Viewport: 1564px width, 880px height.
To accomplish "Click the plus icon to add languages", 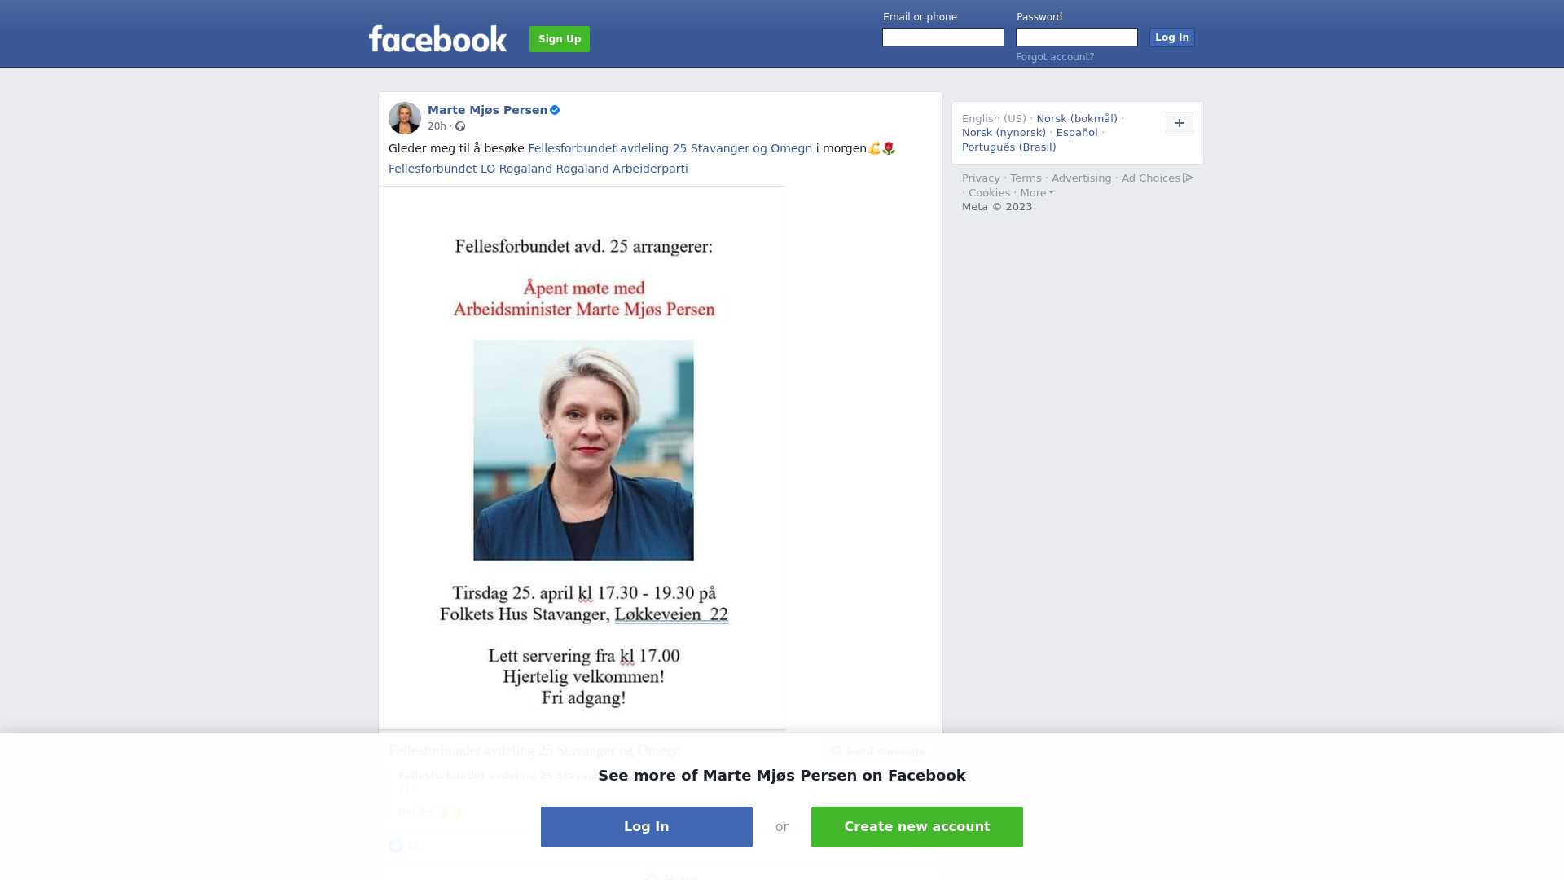I will click(1180, 123).
